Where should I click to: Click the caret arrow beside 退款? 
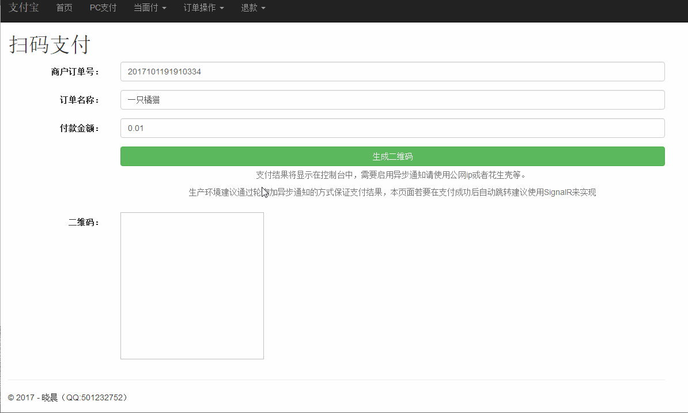click(263, 9)
